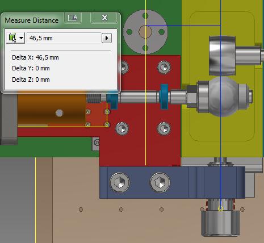Expand the measurement options flyout arrow

(107, 38)
